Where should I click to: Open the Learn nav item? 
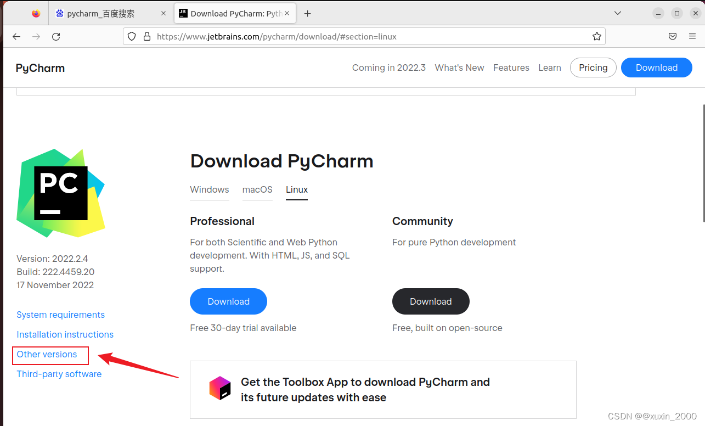click(550, 68)
